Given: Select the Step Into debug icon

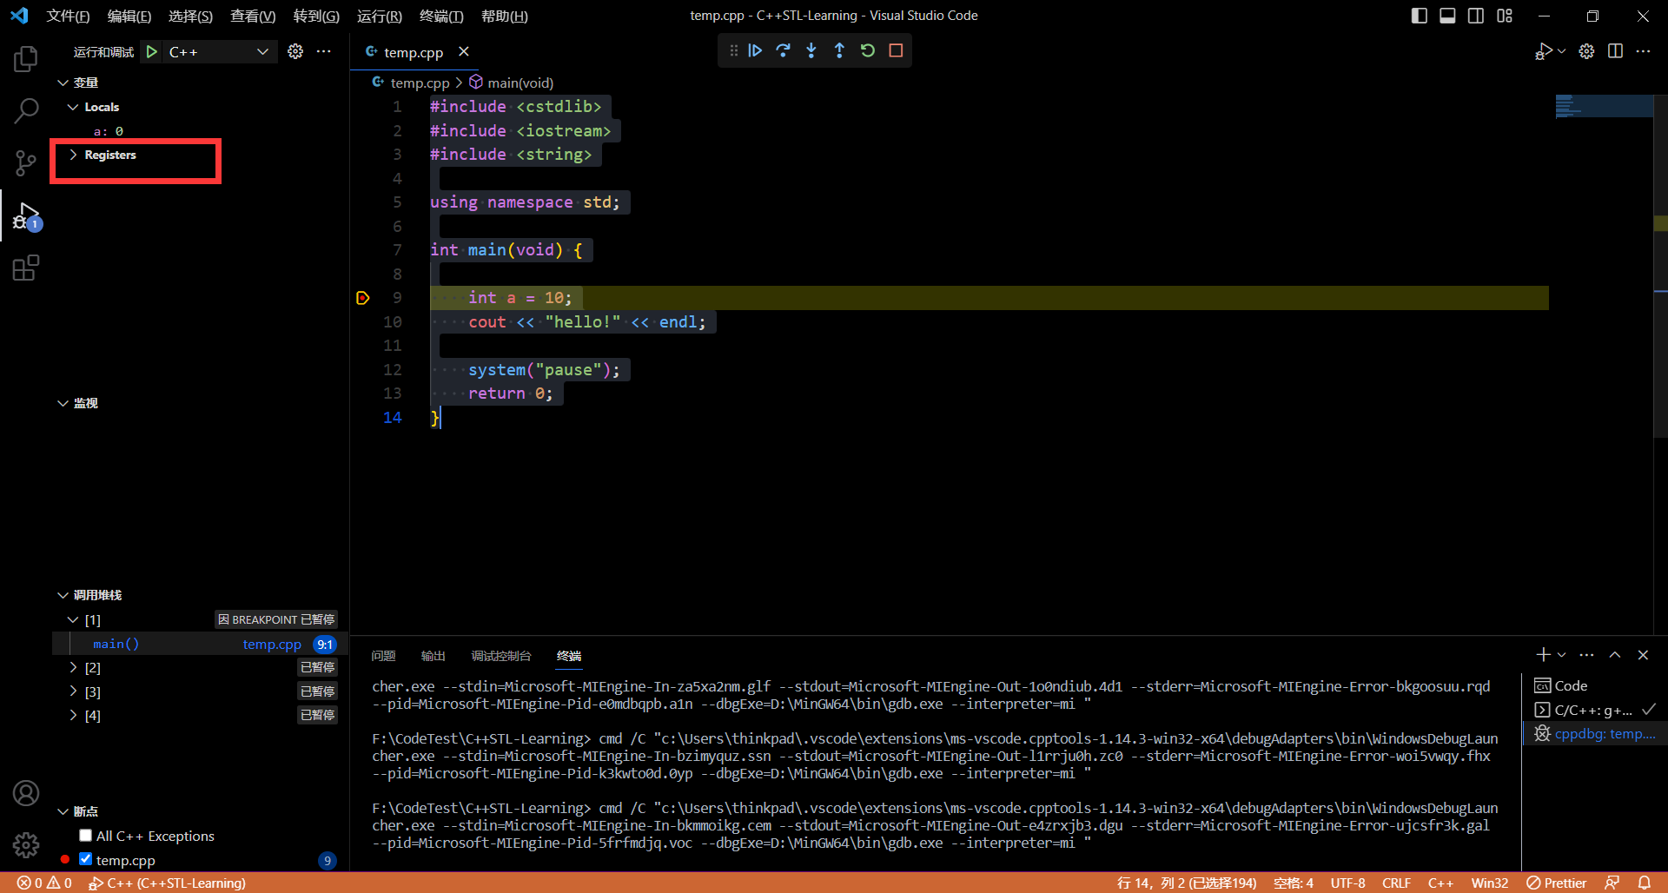Looking at the screenshot, I should (x=811, y=50).
